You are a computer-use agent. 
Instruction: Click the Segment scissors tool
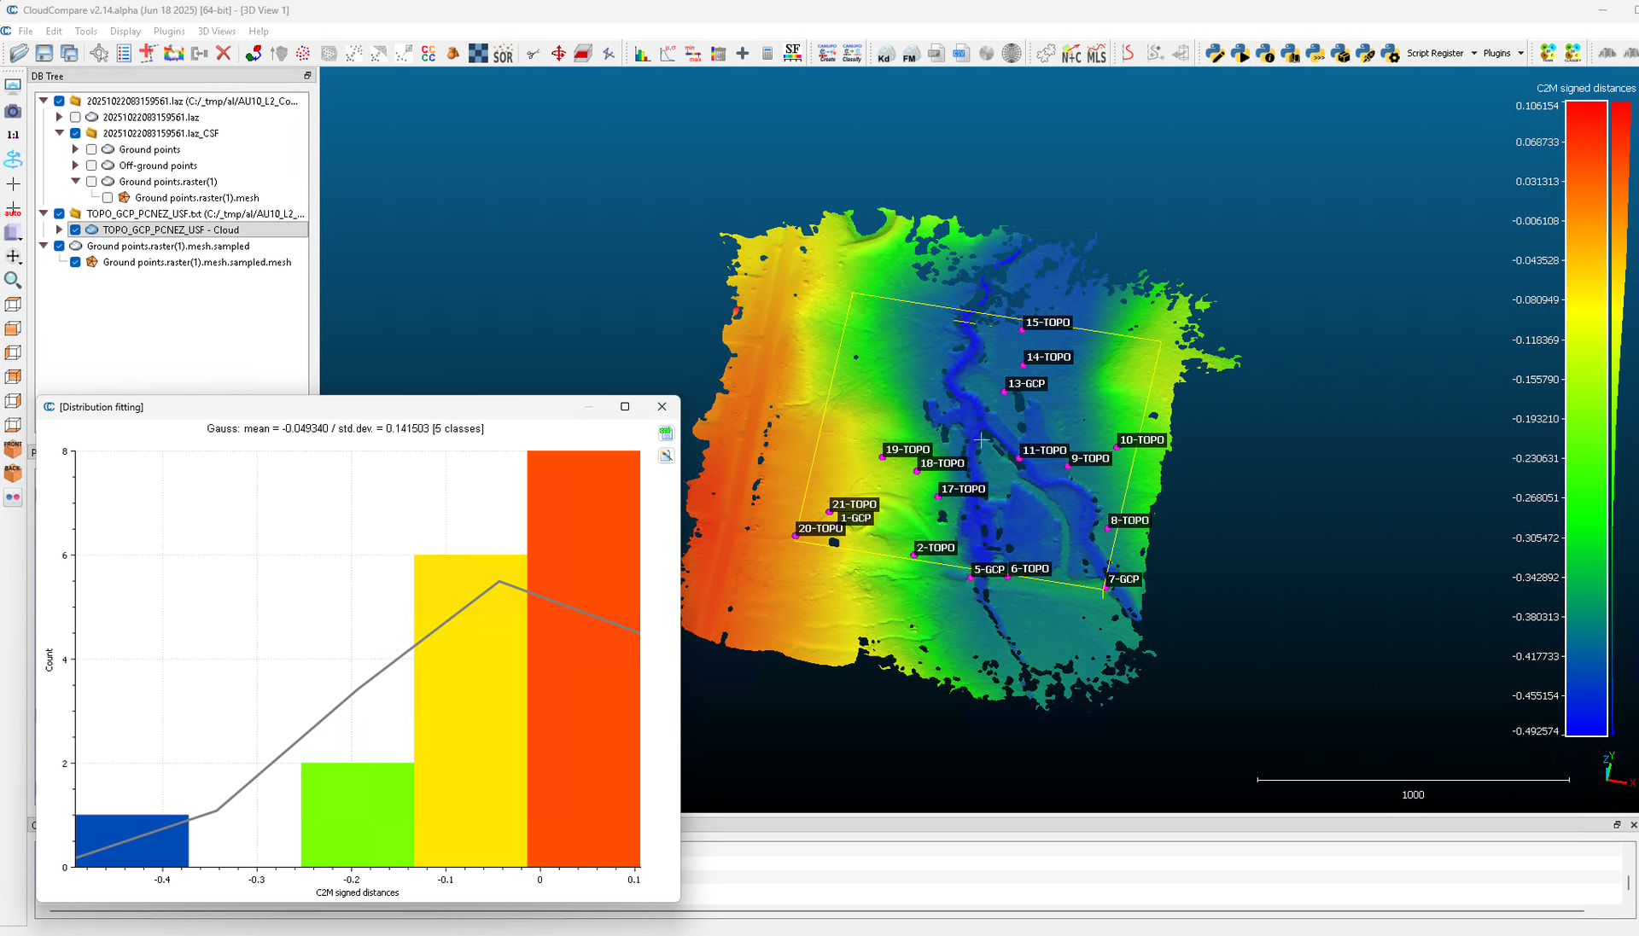pos(534,53)
